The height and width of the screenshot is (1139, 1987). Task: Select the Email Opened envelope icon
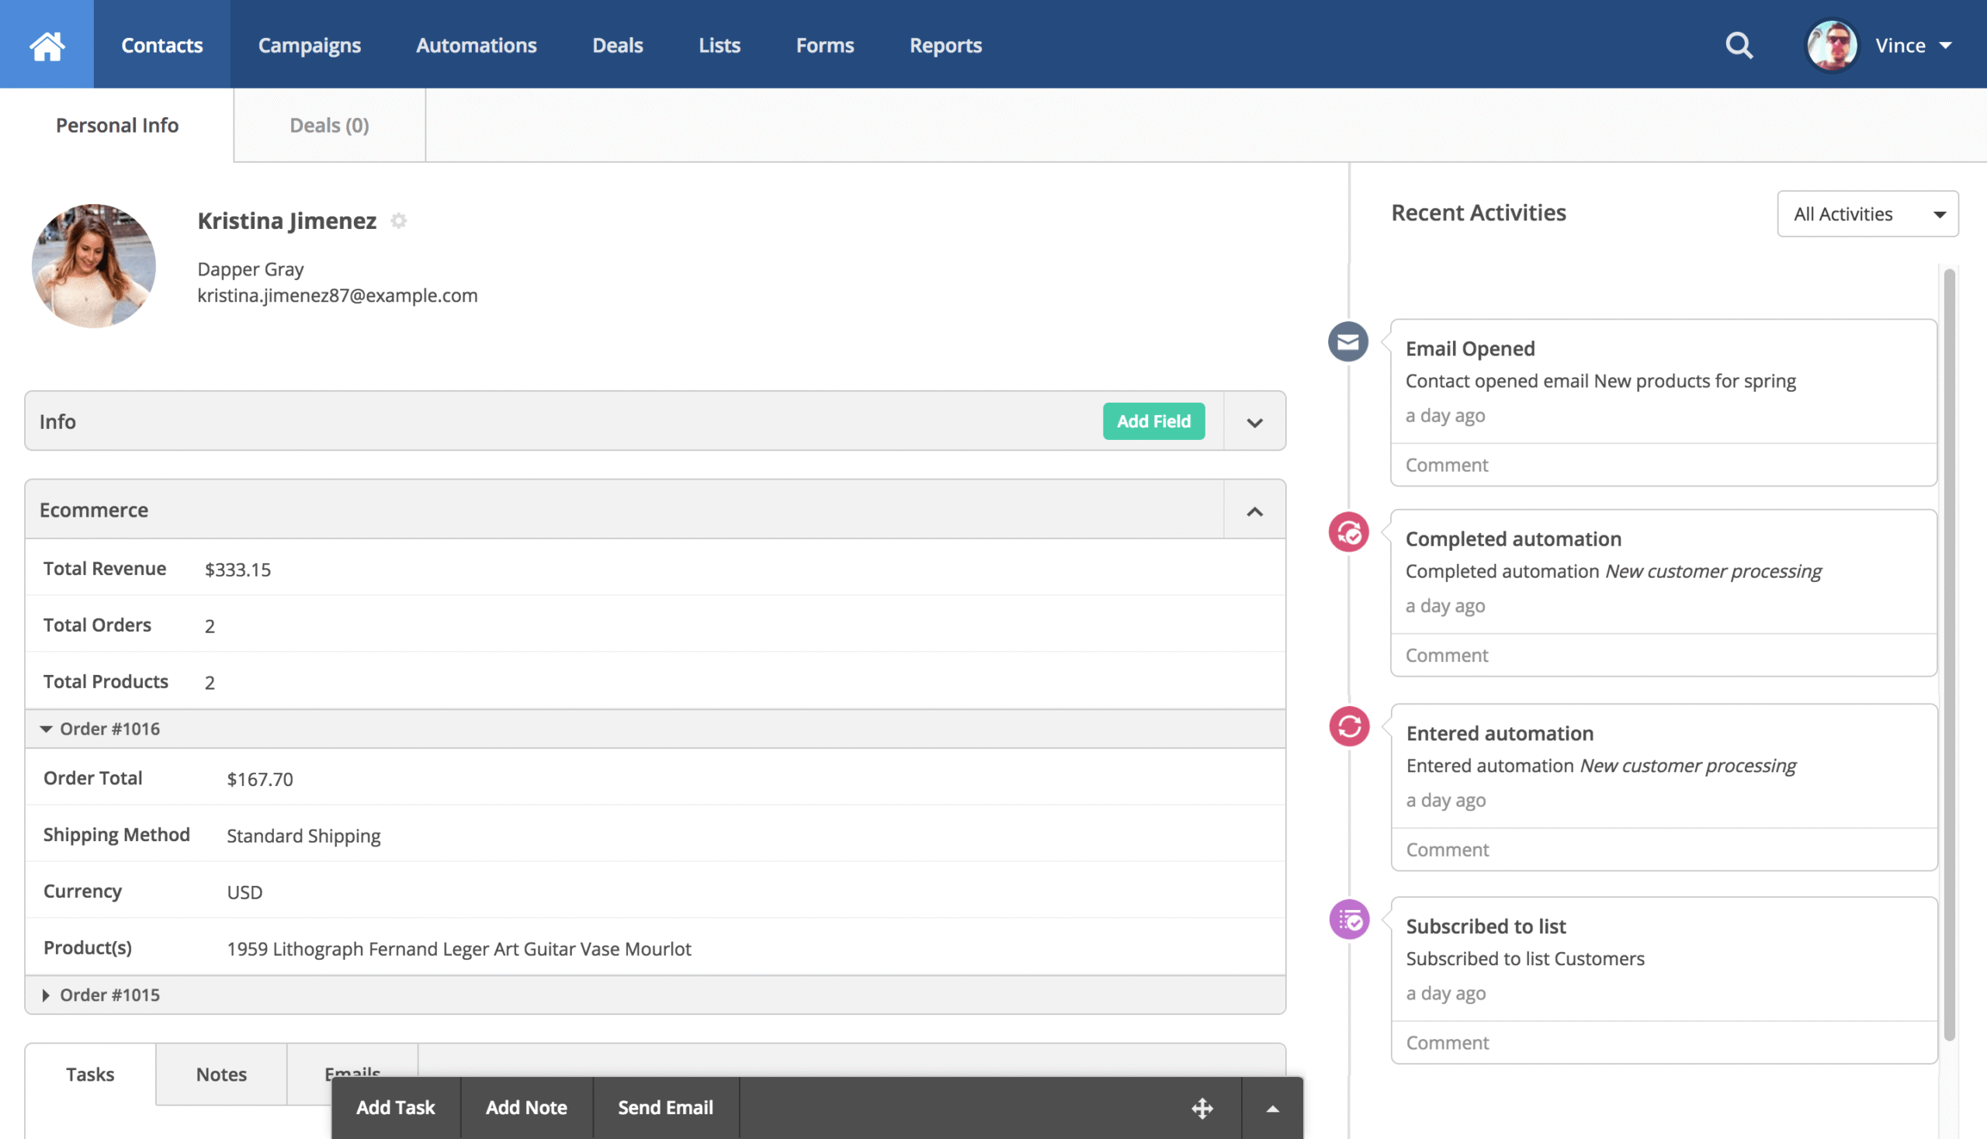pyautogui.click(x=1347, y=342)
